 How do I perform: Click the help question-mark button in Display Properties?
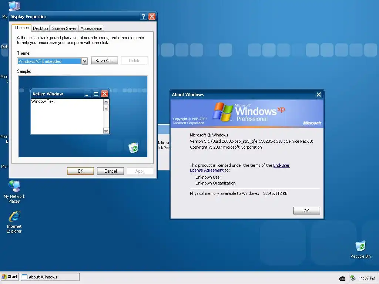coord(143,16)
